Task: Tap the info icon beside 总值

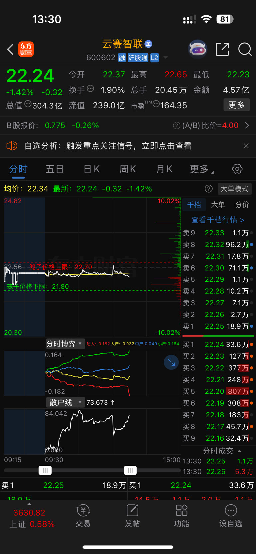Action: pos(28,104)
